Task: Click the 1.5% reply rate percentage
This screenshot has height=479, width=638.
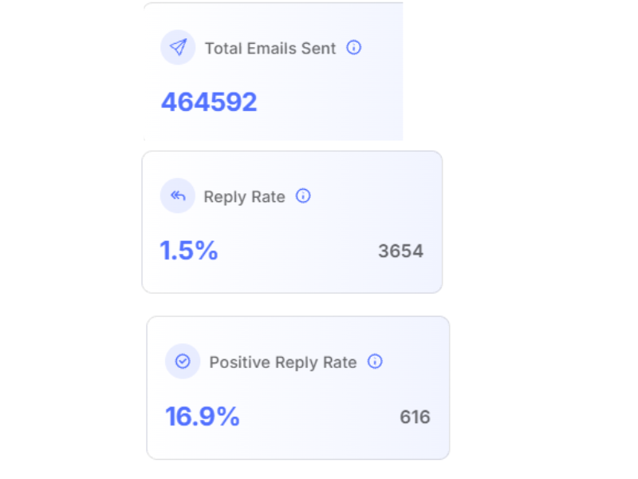Action: pos(189,250)
